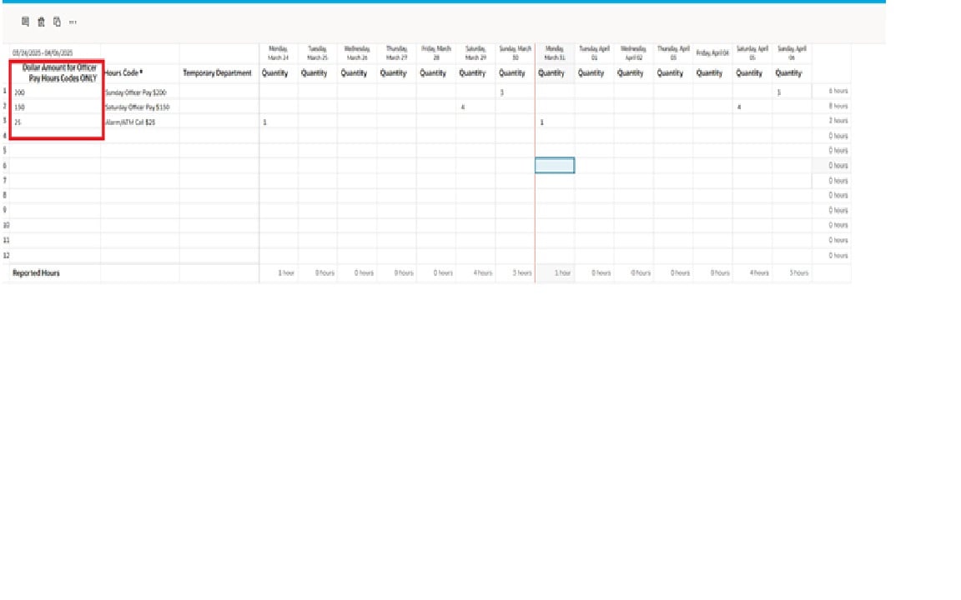Expand the Hours Code picker on row 5
The height and width of the screenshot is (600, 961).
[x=140, y=151]
